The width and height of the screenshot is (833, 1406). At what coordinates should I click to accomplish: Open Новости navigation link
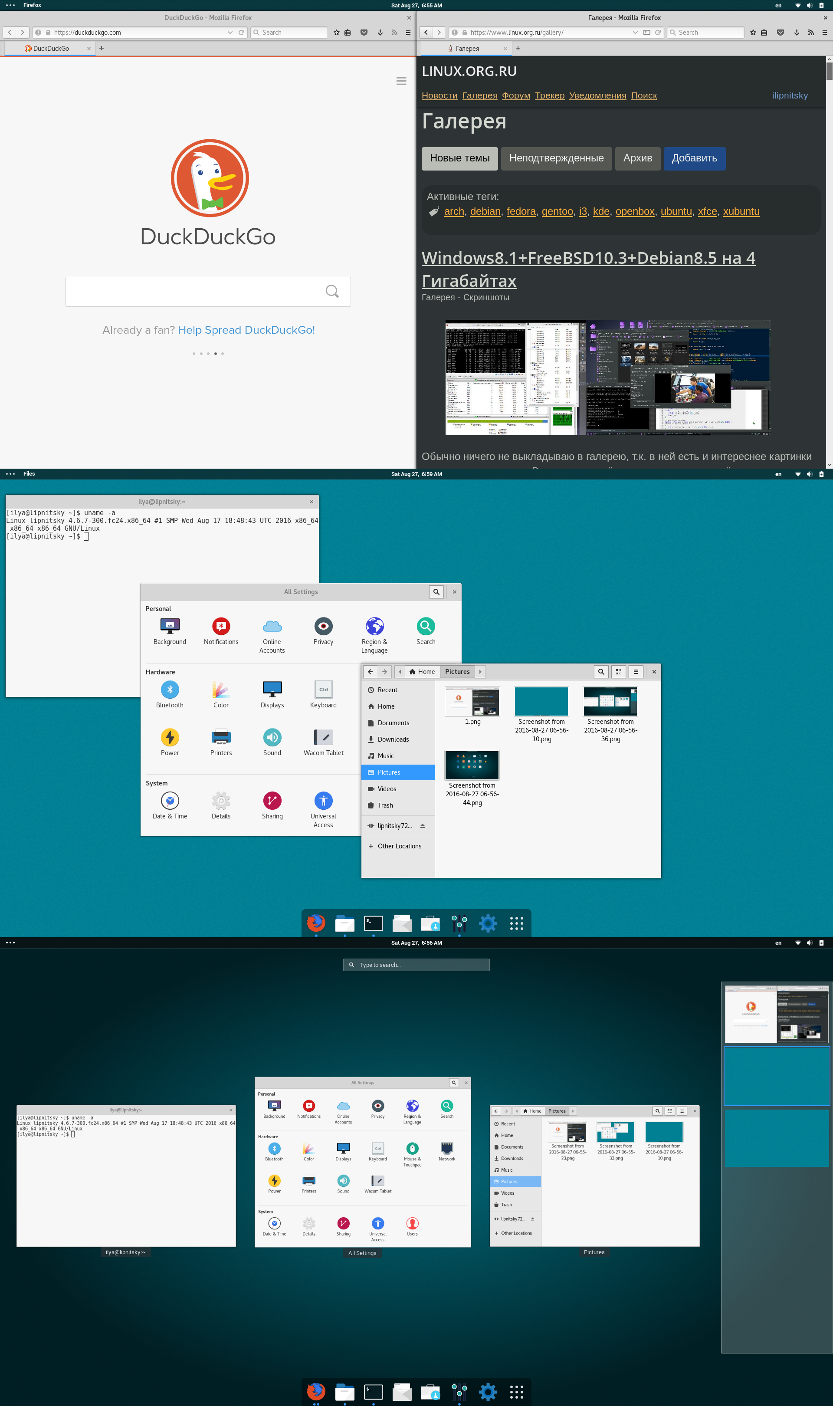click(439, 95)
